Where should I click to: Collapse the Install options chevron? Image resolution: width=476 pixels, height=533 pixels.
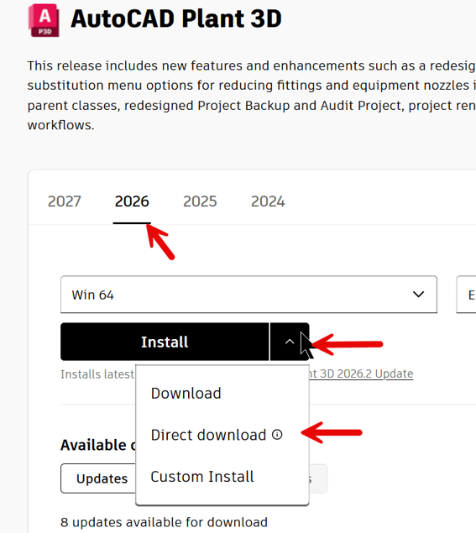tap(290, 342)
